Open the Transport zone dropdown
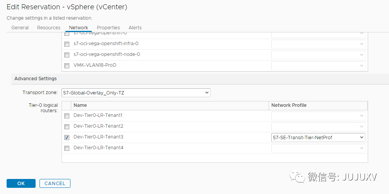Screen dimensions: 389x194 (136, 93)
